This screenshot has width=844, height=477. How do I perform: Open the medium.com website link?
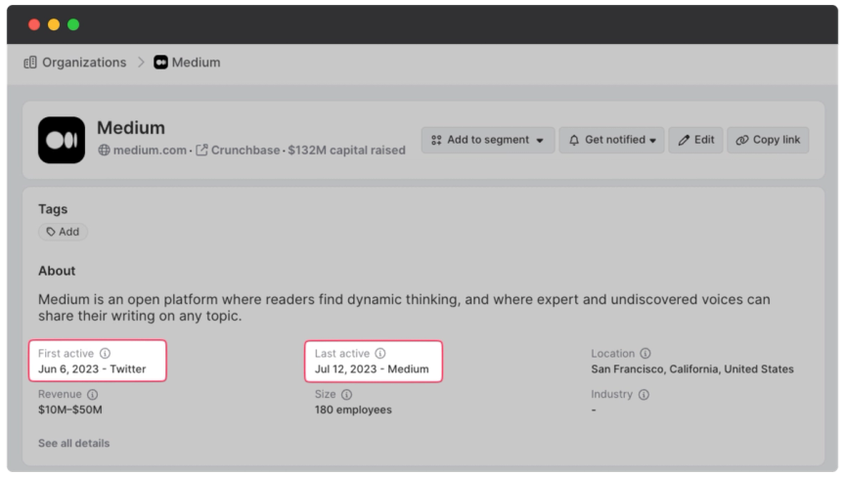pos(150,150)
